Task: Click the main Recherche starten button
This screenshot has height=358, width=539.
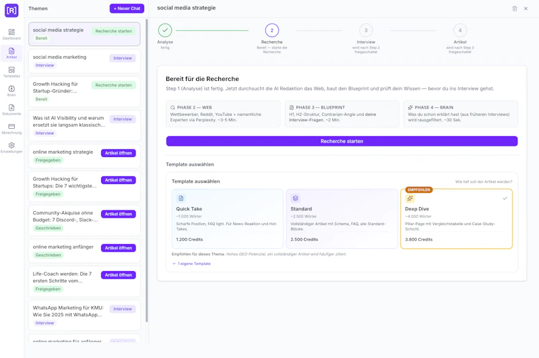Action: [342, 141]
